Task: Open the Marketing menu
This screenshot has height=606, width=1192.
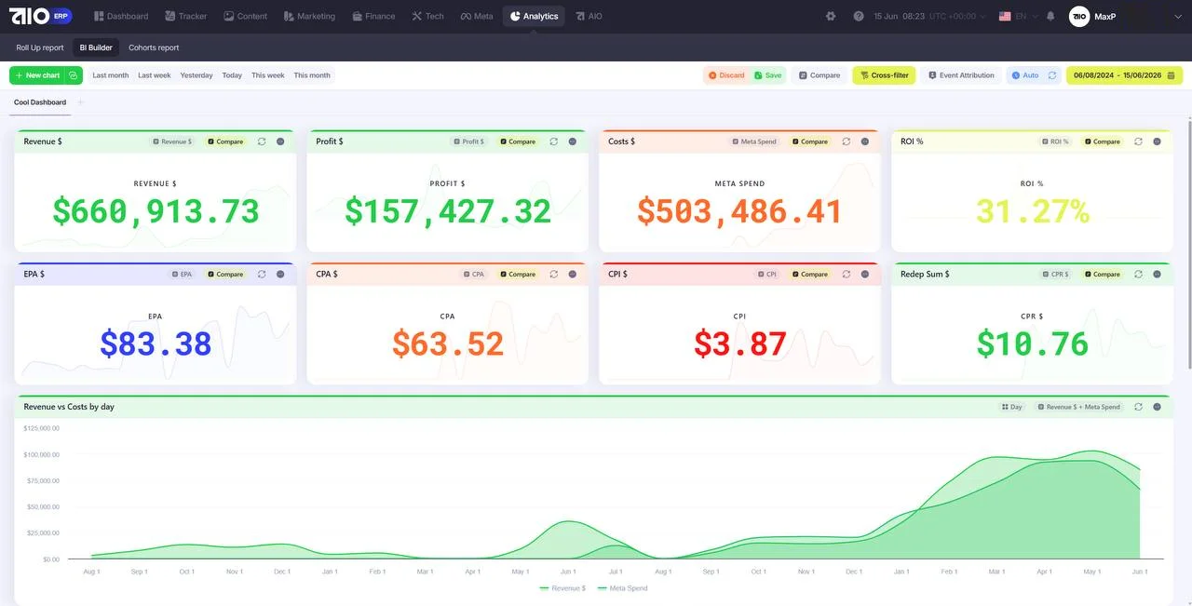Action: (309, 16)
